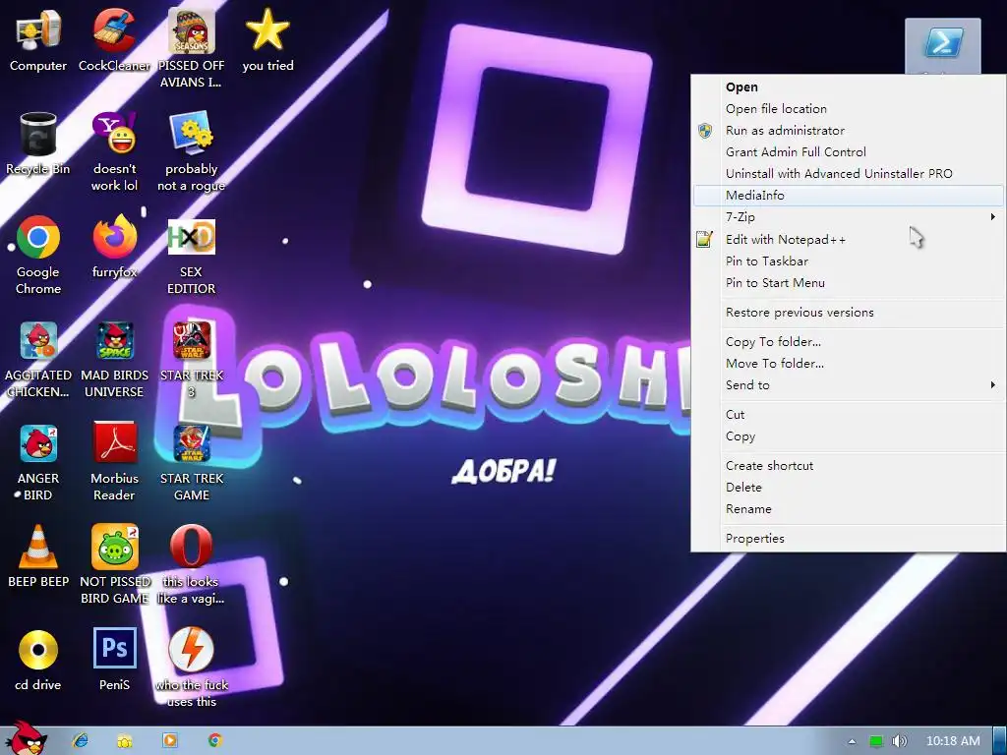Select Cut from the context menu
The height and width of the screenshot is (755, 1007).
849,415
